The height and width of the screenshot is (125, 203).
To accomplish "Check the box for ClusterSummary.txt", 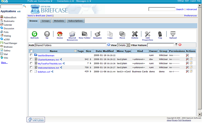I will tap(31, 59).
